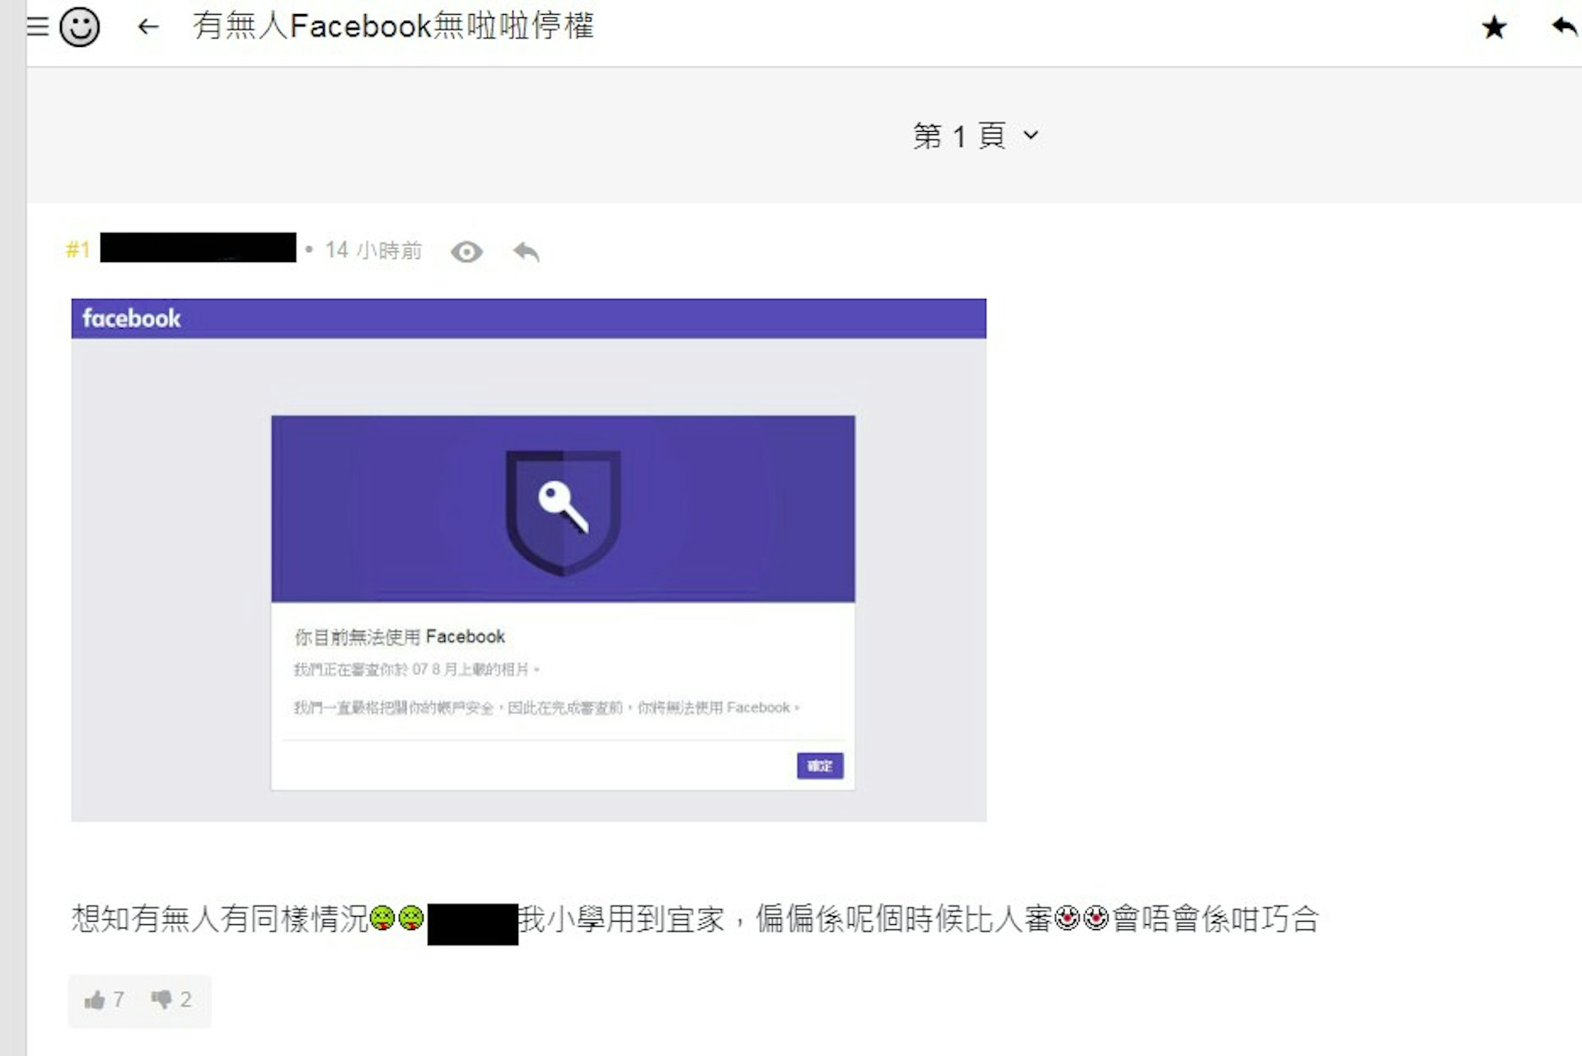1582x1056 pixels.
Task: Open the hamburger menu
Action: click(38, 26)
